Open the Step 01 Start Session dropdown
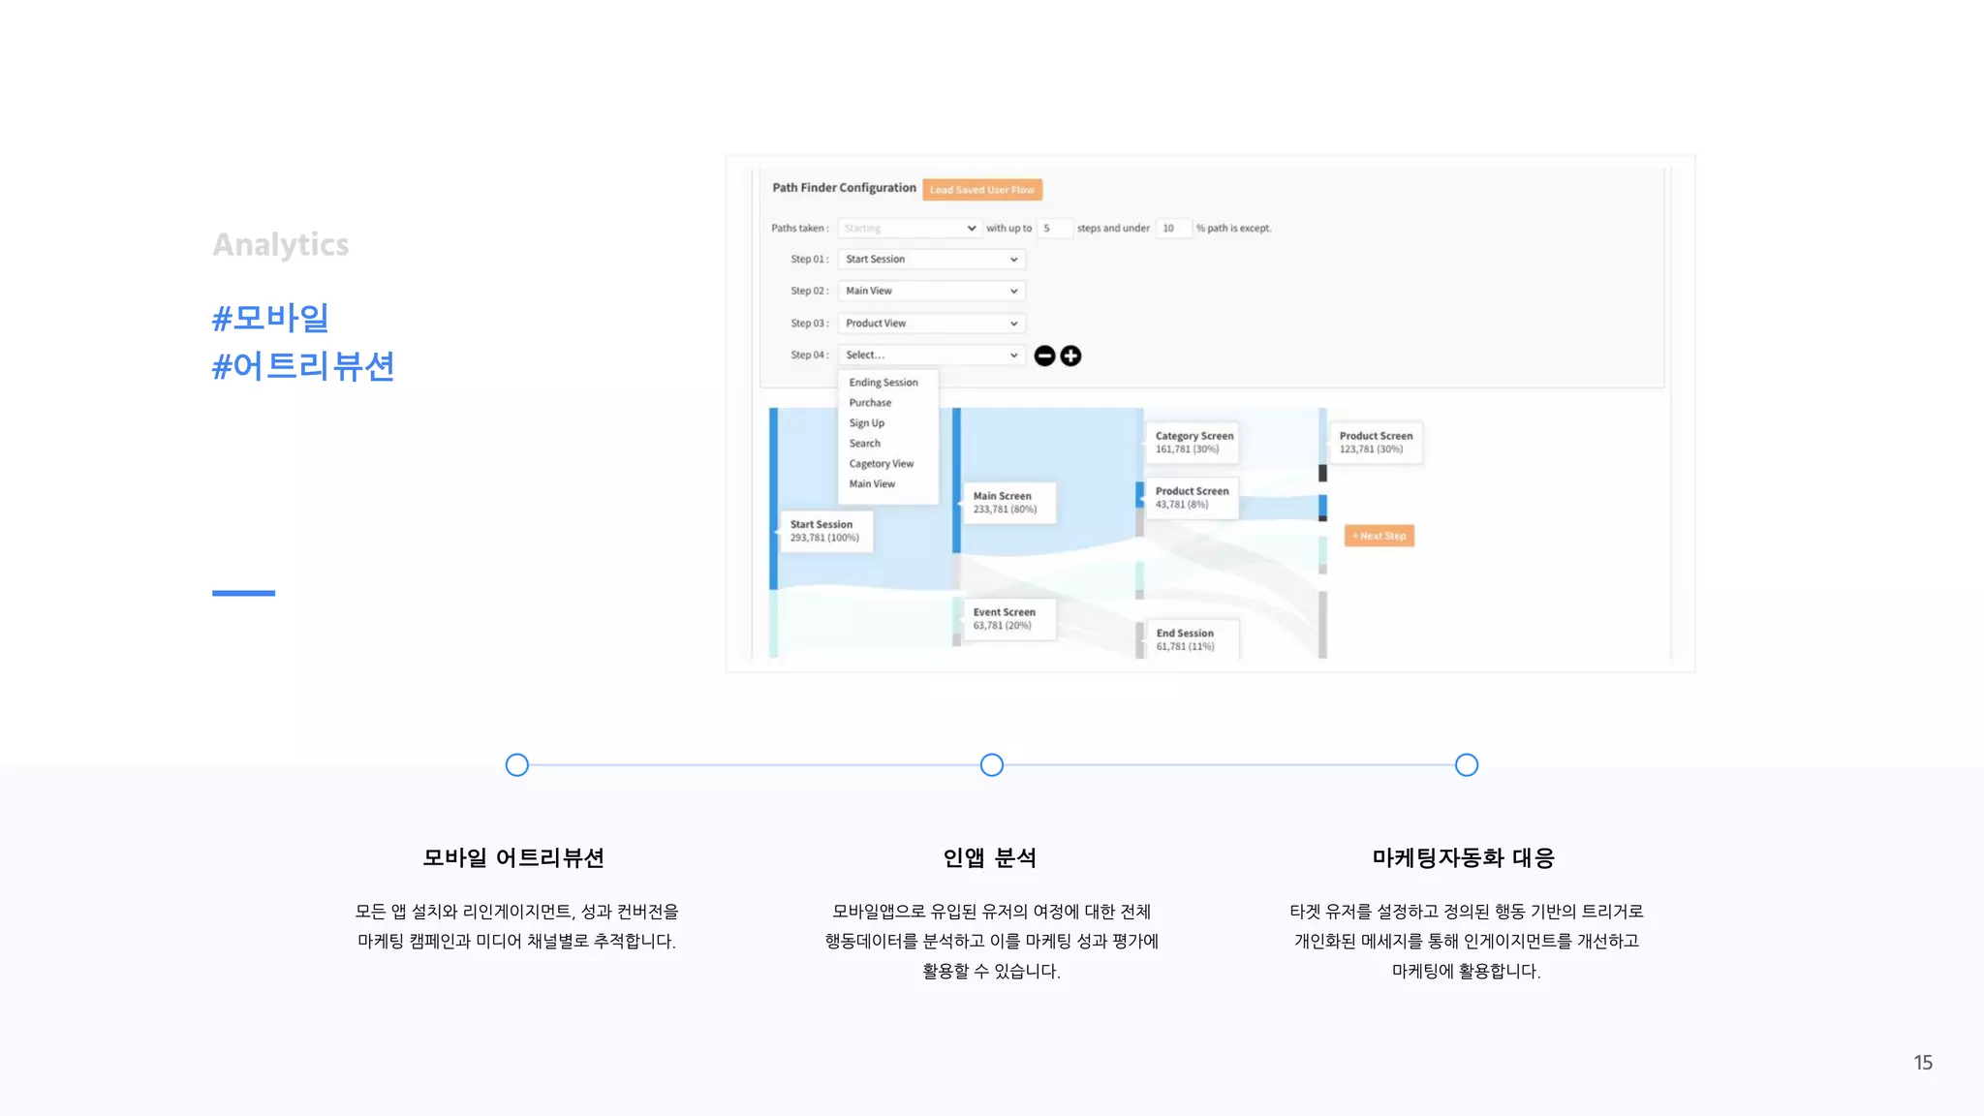 pos(931,260)
